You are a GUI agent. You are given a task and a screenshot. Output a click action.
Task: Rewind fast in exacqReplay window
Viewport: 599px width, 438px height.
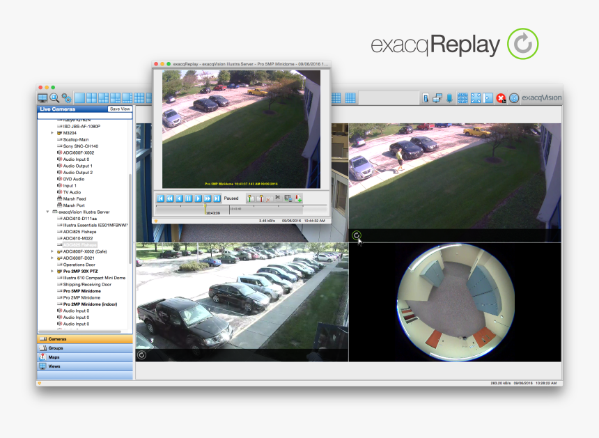pyautogui.click(x=170, y=198)
